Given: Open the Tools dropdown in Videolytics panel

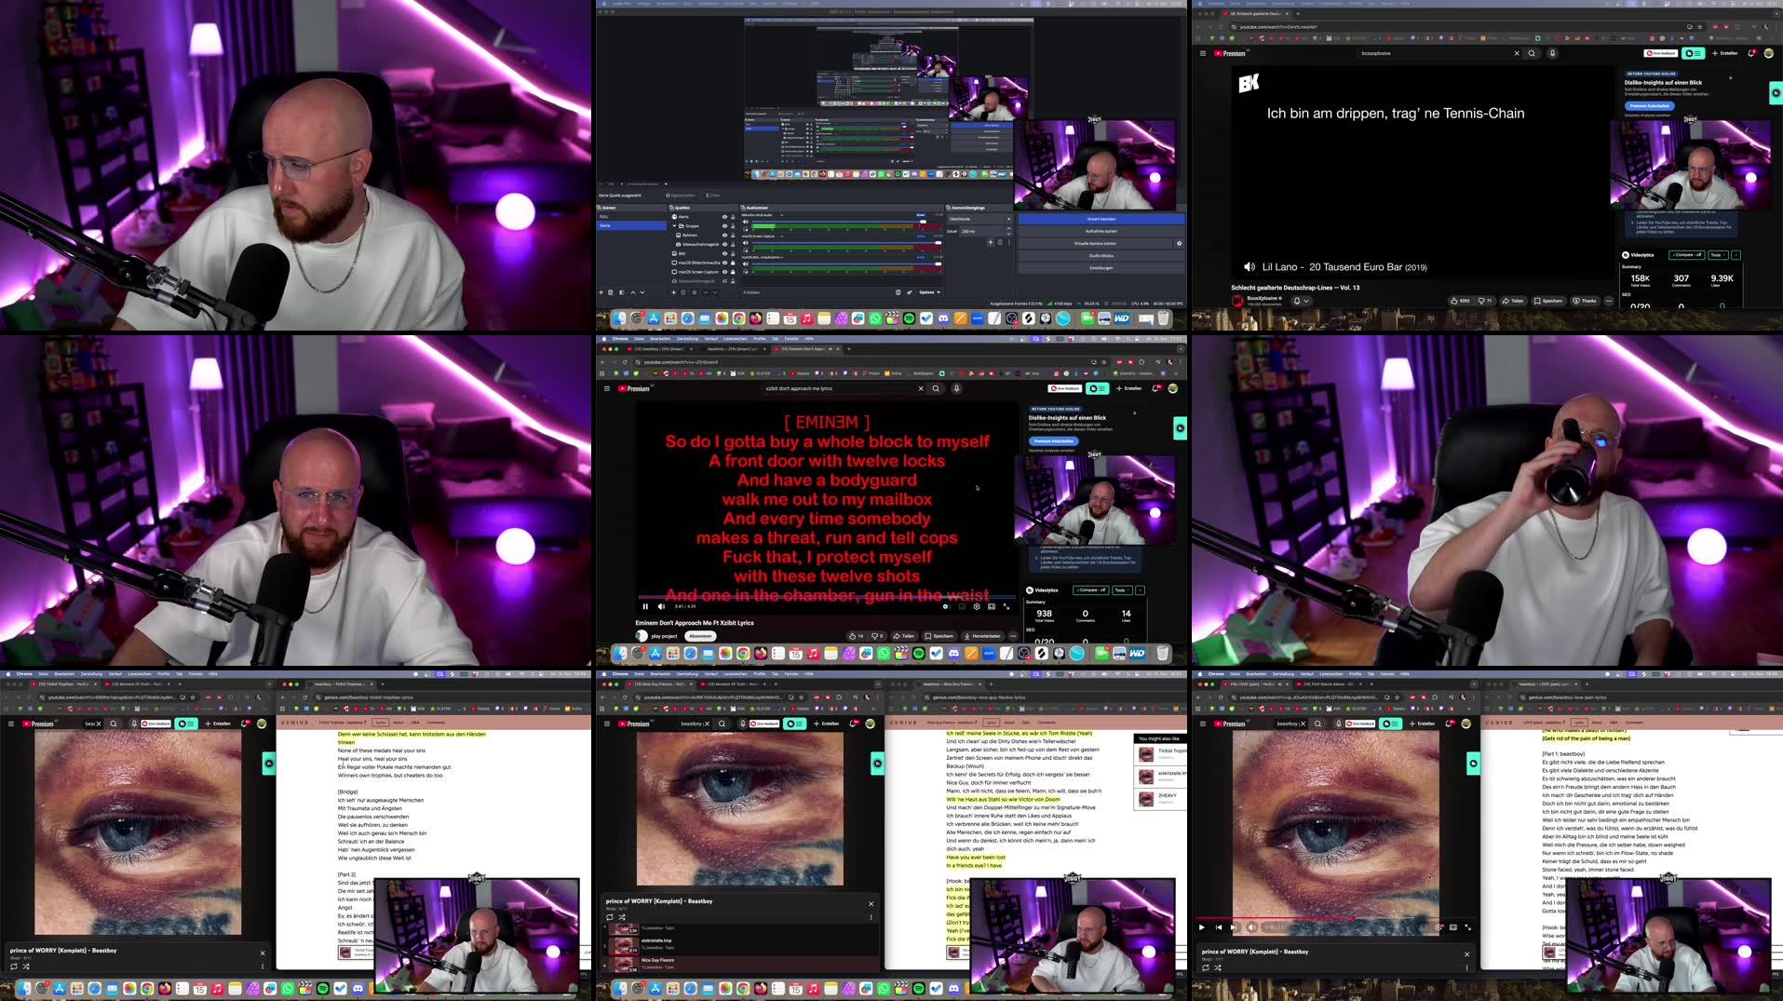Looking at the screenshot, I should click(1122, 590).
